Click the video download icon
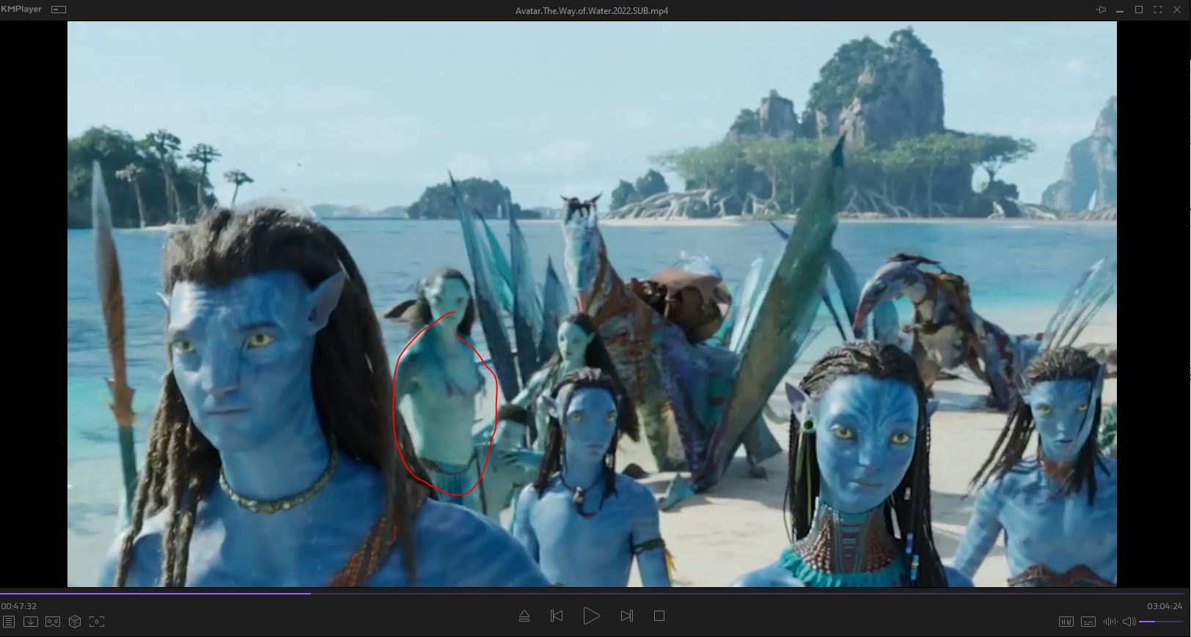This screenshot has height=637, width=1191. 31,622
